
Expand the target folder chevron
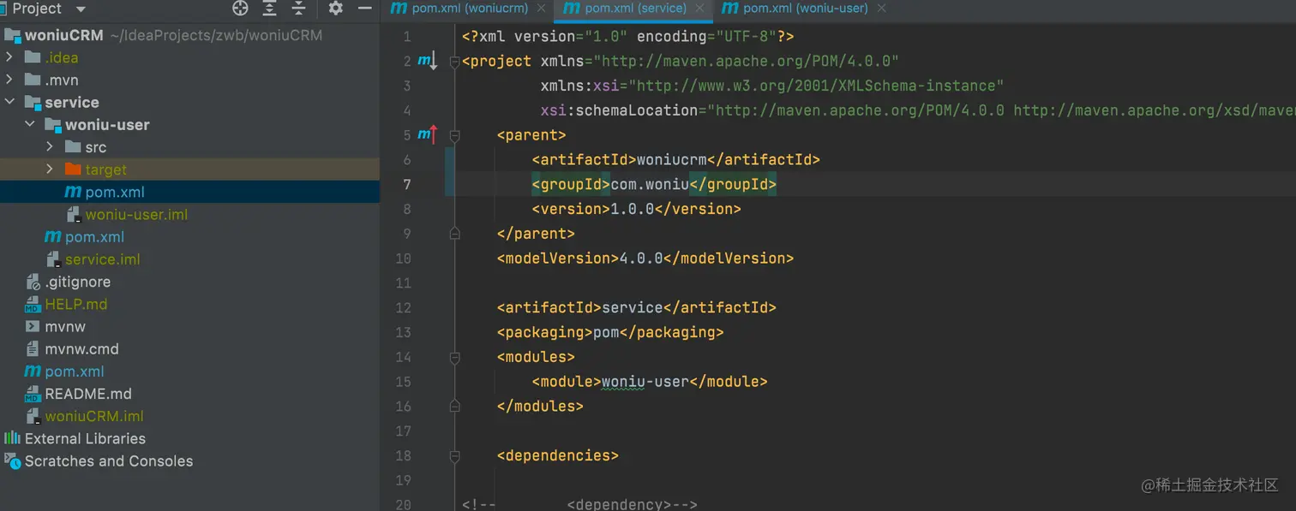click(x=51, y=169)
